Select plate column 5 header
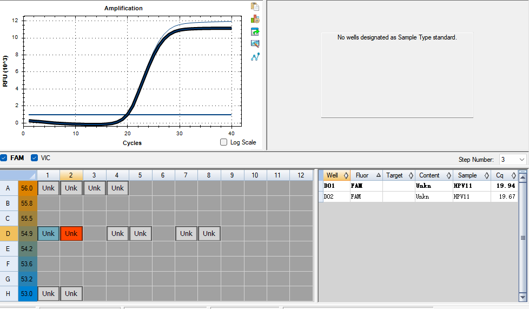This screenshot has height=309, width=529. [140, 175]
